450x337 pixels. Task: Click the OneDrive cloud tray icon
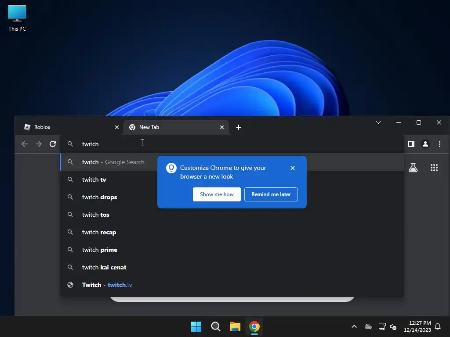368,326
